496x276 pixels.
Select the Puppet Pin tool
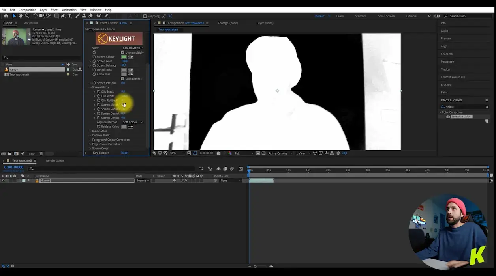[107, 16]
